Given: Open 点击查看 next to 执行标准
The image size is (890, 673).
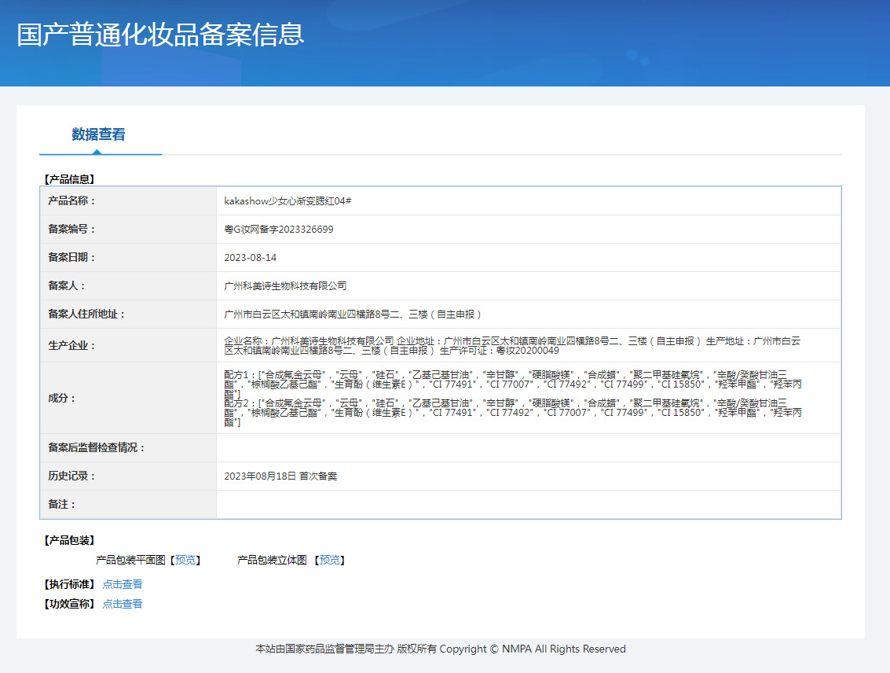Looking at the screenshot, I should click(x=122, y=584).
